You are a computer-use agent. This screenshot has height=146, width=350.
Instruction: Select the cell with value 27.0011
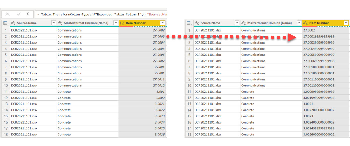coord(142,79)
